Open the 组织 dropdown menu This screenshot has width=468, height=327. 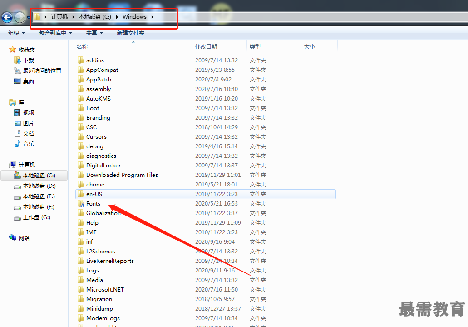point(16,33)
